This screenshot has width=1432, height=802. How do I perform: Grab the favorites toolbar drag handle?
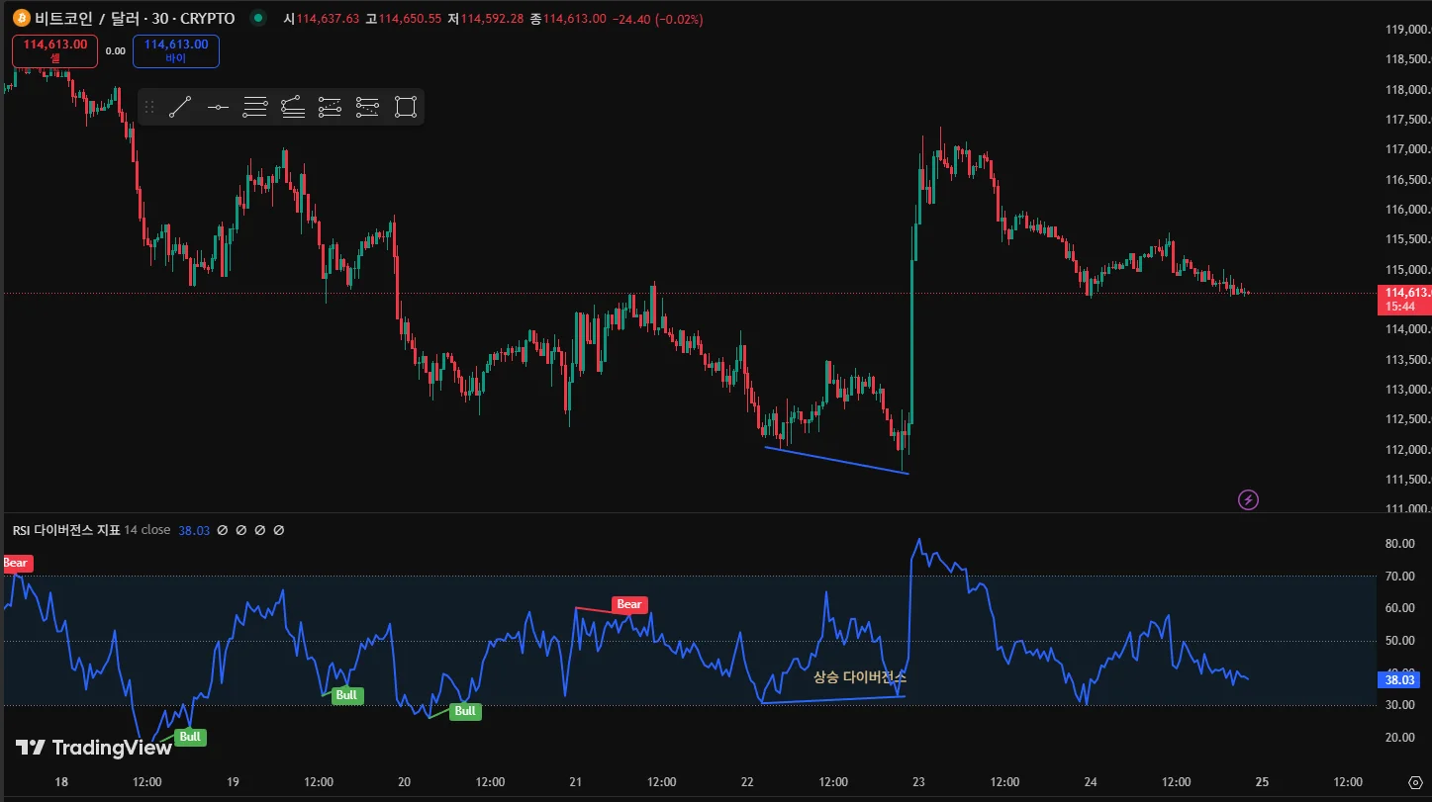pos(150,107)
